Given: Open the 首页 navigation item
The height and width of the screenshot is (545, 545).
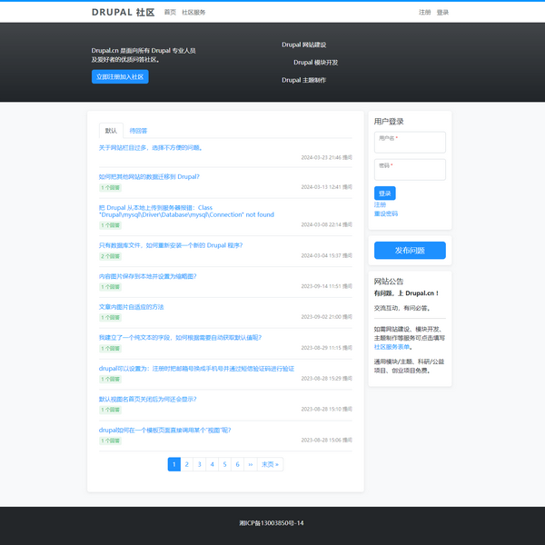Looking at the screenshot, I should pyautogui.click(x=170, y=13).
